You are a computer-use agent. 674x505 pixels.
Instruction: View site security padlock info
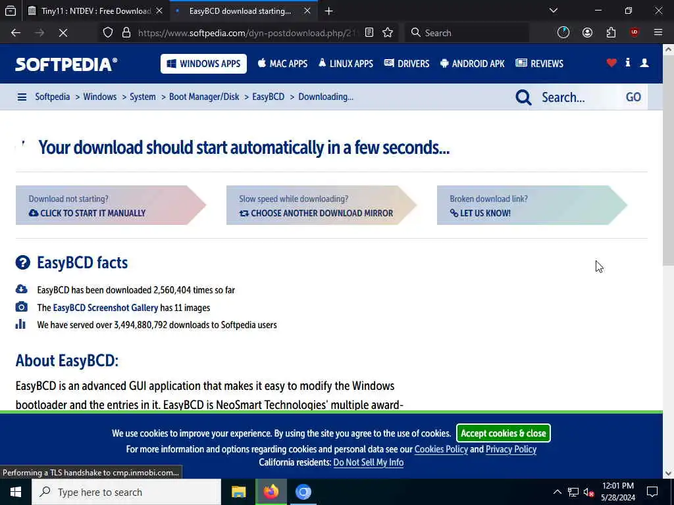pyautogui.click(x=126, y=33)
